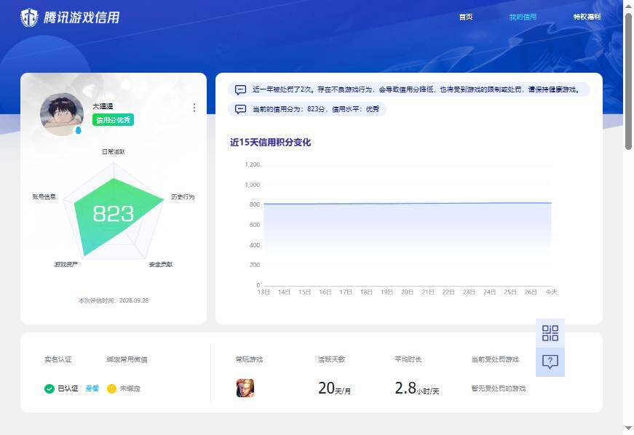Image resolution: width=634 pixels, height=435 pixels.
Task: Click the username 大猩猩
Action: click(x=103, y=106)
